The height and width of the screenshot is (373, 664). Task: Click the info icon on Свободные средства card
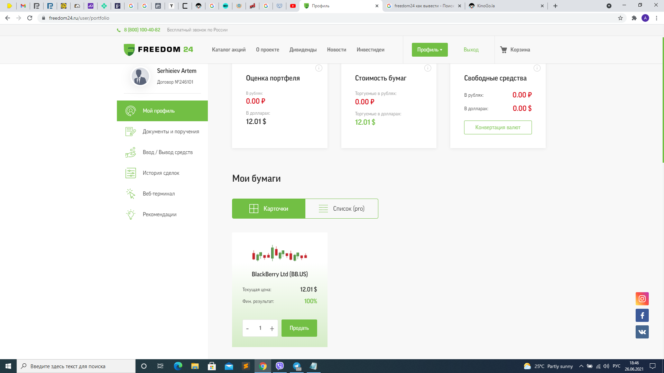coord(537,68)
